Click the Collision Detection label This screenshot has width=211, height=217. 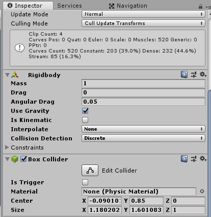pyautogui.click(x=42, y=138)
